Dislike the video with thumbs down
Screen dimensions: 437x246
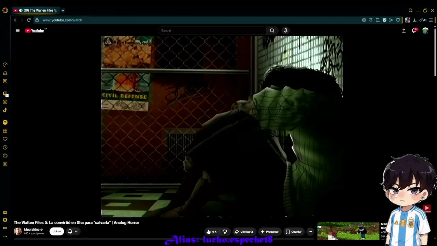(x=225, y=232)
